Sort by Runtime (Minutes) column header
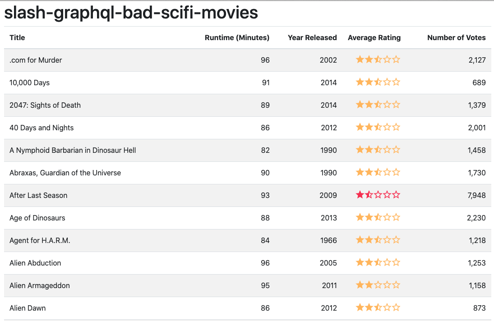The height and width of the screenshot is (321, 494). (x=237, y=38)
